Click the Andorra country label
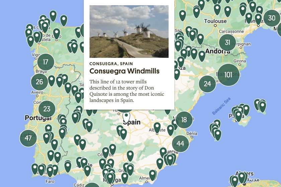The image size is (281, 187). click(x=218, y=51)
